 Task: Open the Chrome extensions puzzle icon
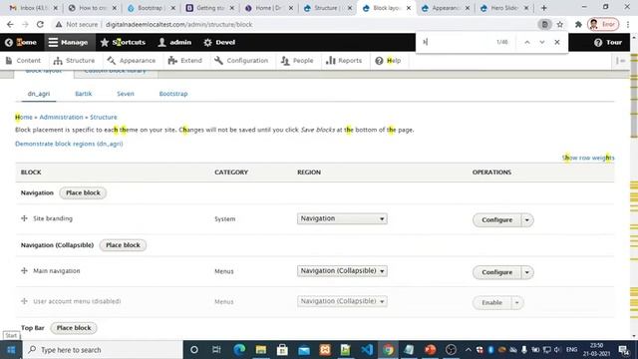578,24
